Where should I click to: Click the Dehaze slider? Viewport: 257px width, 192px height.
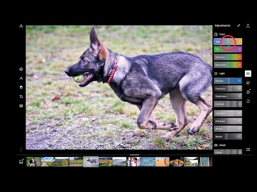pyautogui.click(x=228, y=81)
